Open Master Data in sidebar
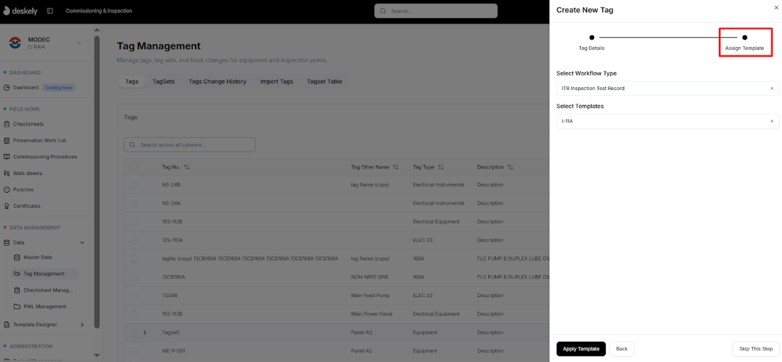Screen dimensions: 782x362 tap(38, 257)
